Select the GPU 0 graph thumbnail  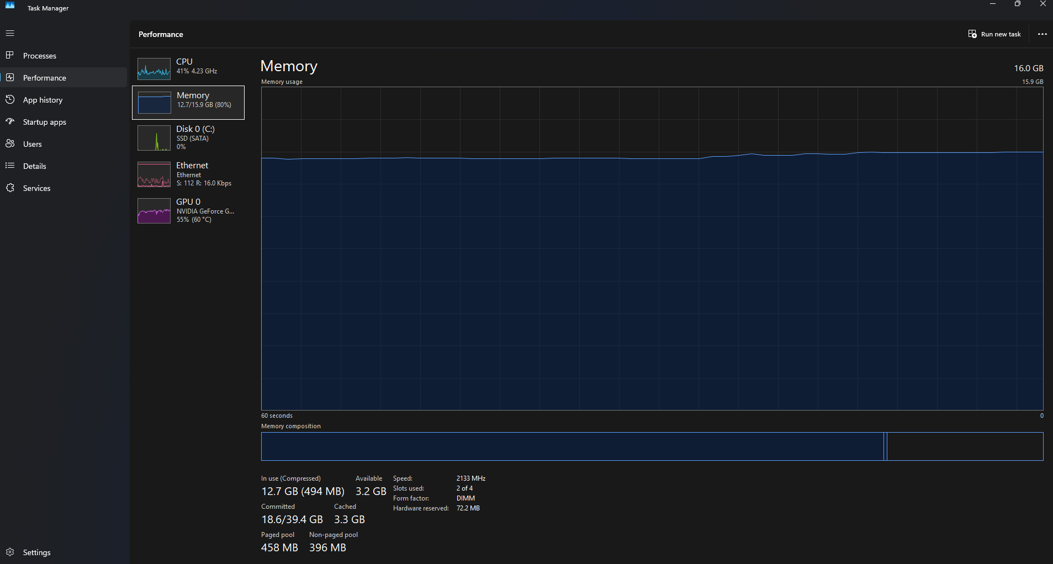(x=154, y=211)
